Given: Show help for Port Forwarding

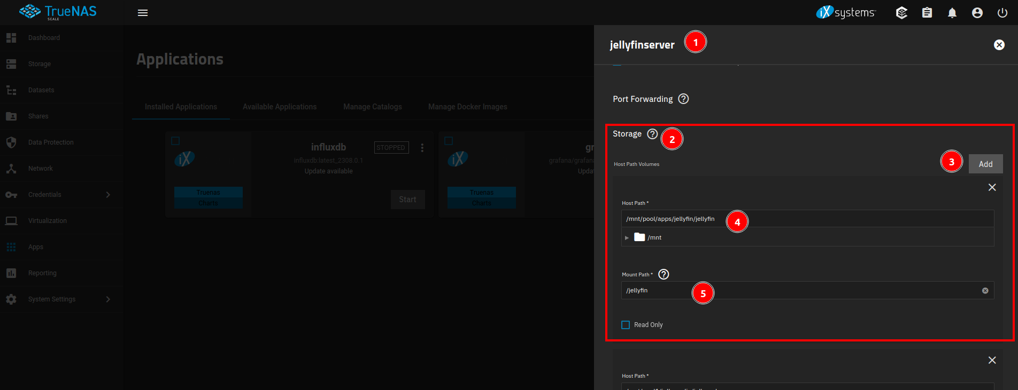Looking at the screenshot, I should tap(683, 99).
